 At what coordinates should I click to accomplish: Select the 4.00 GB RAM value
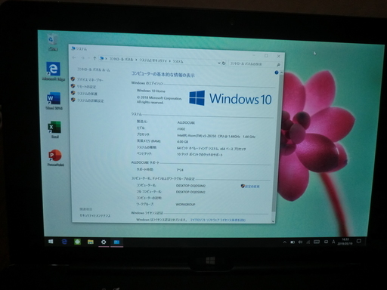[182, 142]
